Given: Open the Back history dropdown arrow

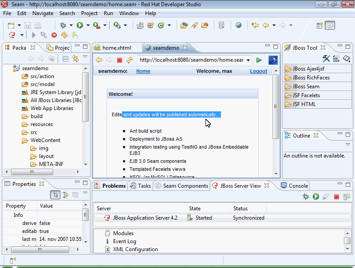Looking at the screenshot, I should 274,25.
